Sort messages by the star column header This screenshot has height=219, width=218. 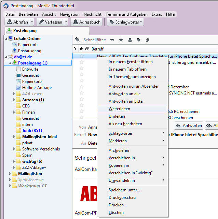click(81, 49)
